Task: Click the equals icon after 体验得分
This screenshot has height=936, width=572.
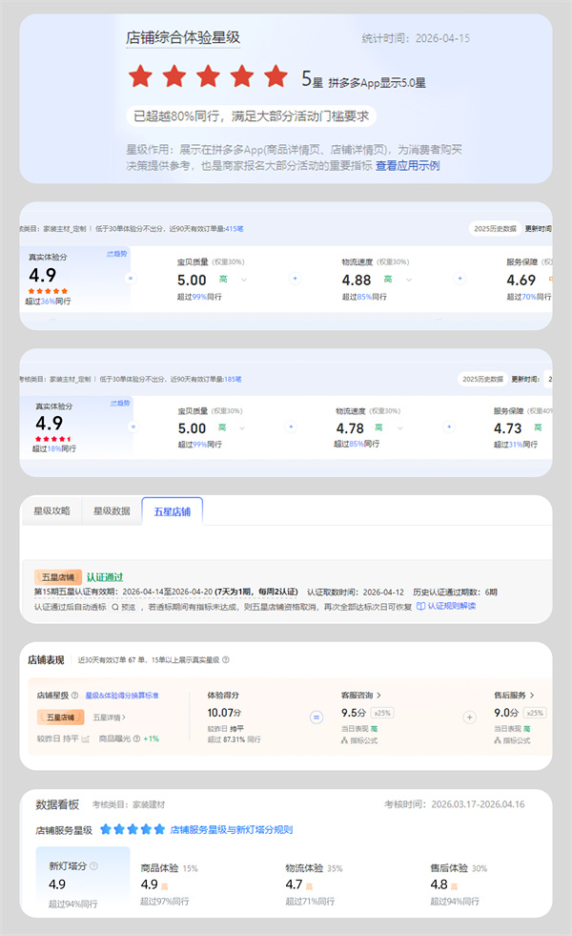Action: (x=317, y=717)
